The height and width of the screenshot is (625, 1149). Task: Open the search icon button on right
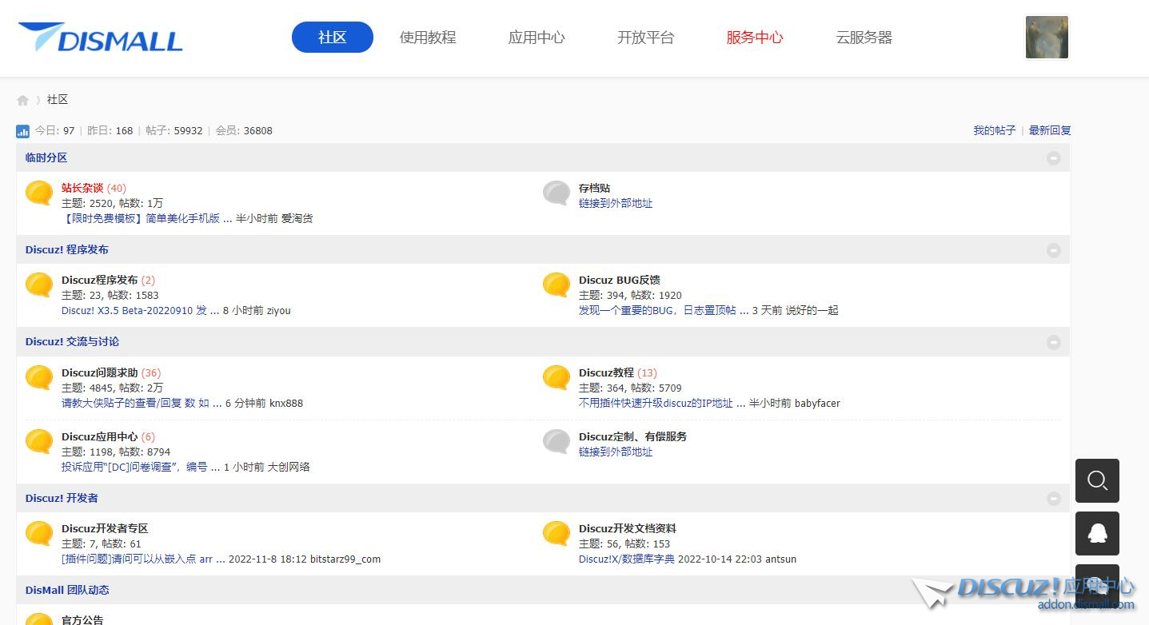pyautogui.click(x=1097, y=480)
